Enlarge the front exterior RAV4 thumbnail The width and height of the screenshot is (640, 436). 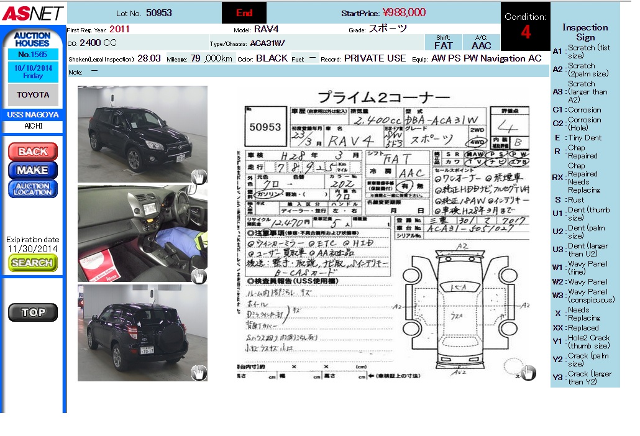click(142, 134)
